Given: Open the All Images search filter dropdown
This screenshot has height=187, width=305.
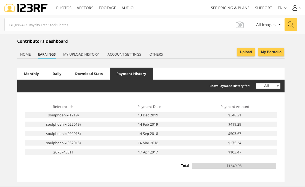Looking at the screenshot, I should (268, 25).
